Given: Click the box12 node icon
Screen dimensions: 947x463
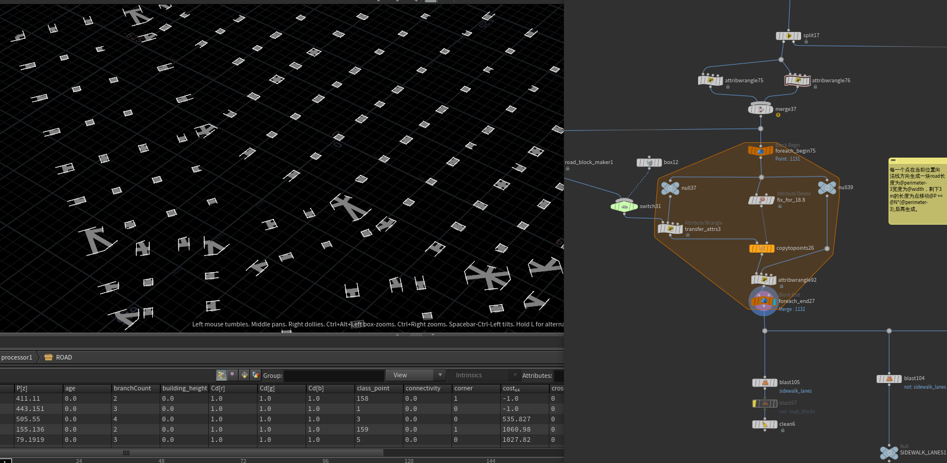Looking at the screenshot, I should [649, 163].
